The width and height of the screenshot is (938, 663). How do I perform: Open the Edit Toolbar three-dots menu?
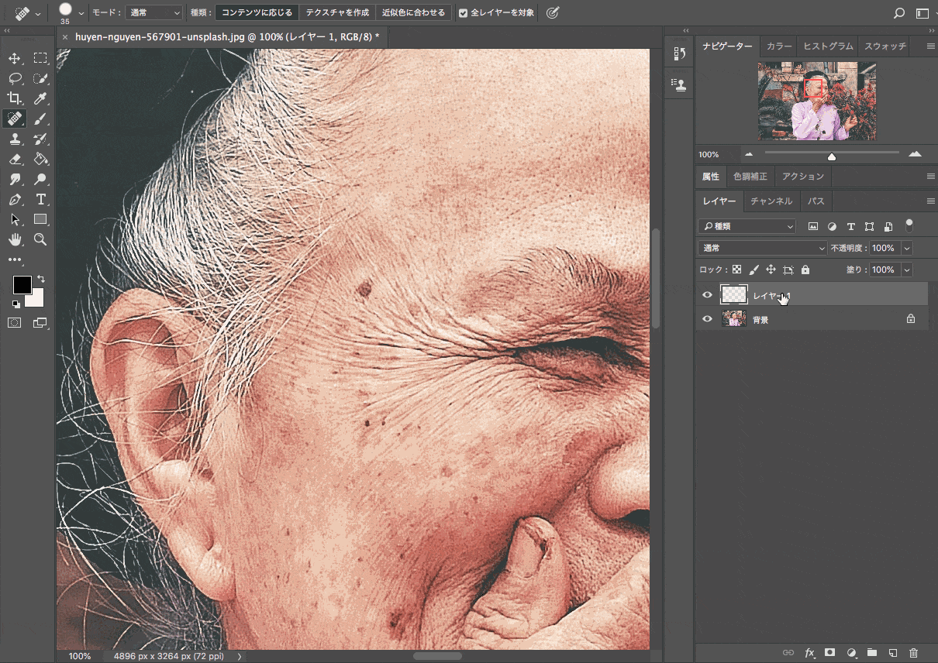pos(15,260)
